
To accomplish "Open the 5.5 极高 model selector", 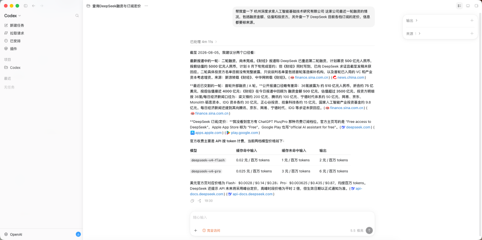I will click(357, 231).
